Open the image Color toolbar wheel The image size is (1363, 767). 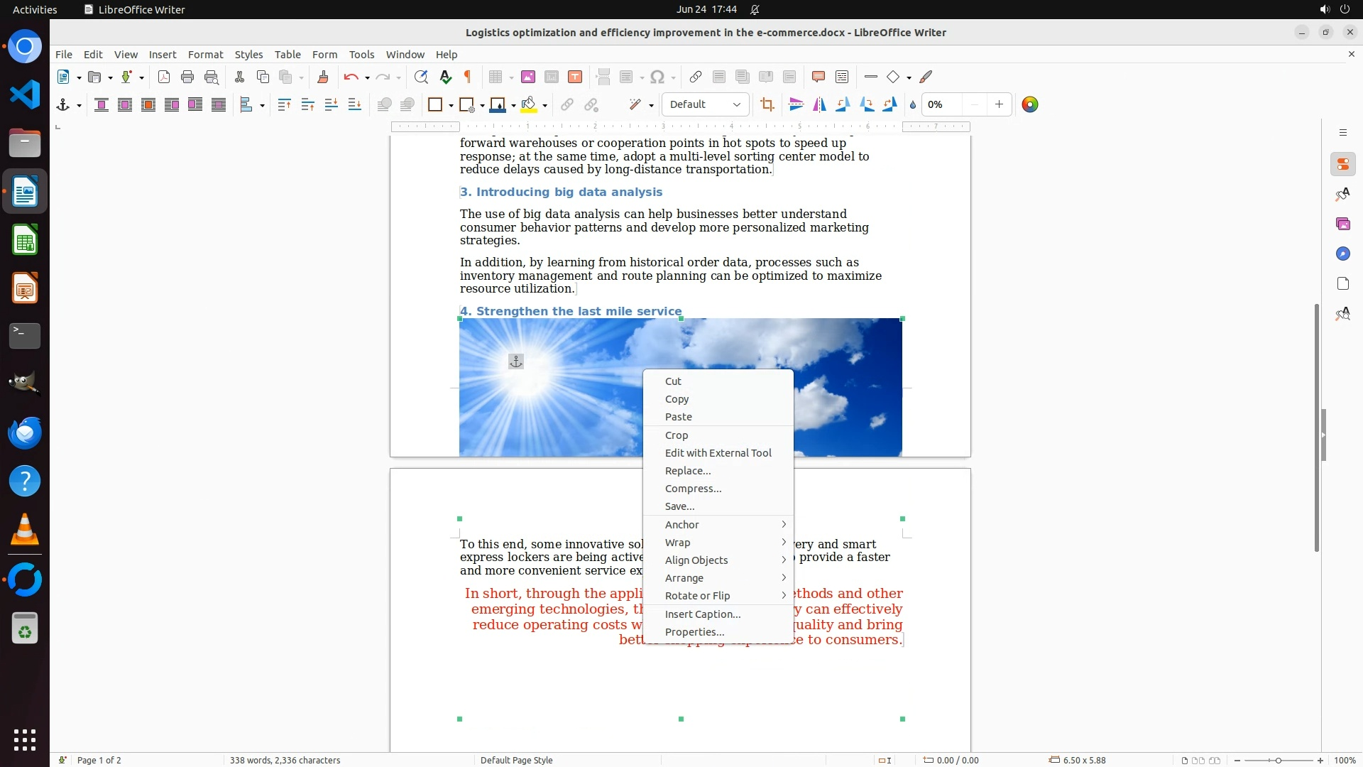[1029, 104]
